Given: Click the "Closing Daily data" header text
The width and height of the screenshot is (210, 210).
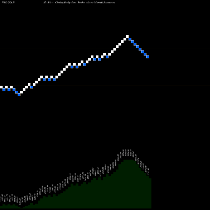Looking at the screenshot, I should point(66,3).
